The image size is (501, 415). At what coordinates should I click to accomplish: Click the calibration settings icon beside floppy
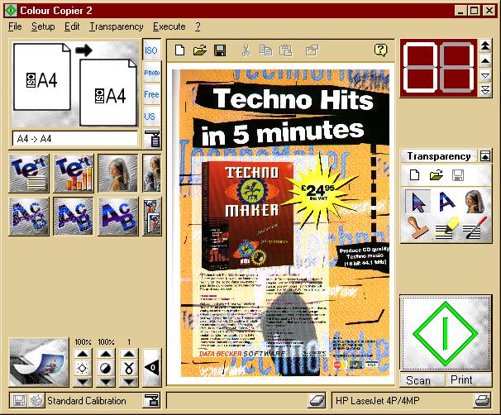[36, 401]
